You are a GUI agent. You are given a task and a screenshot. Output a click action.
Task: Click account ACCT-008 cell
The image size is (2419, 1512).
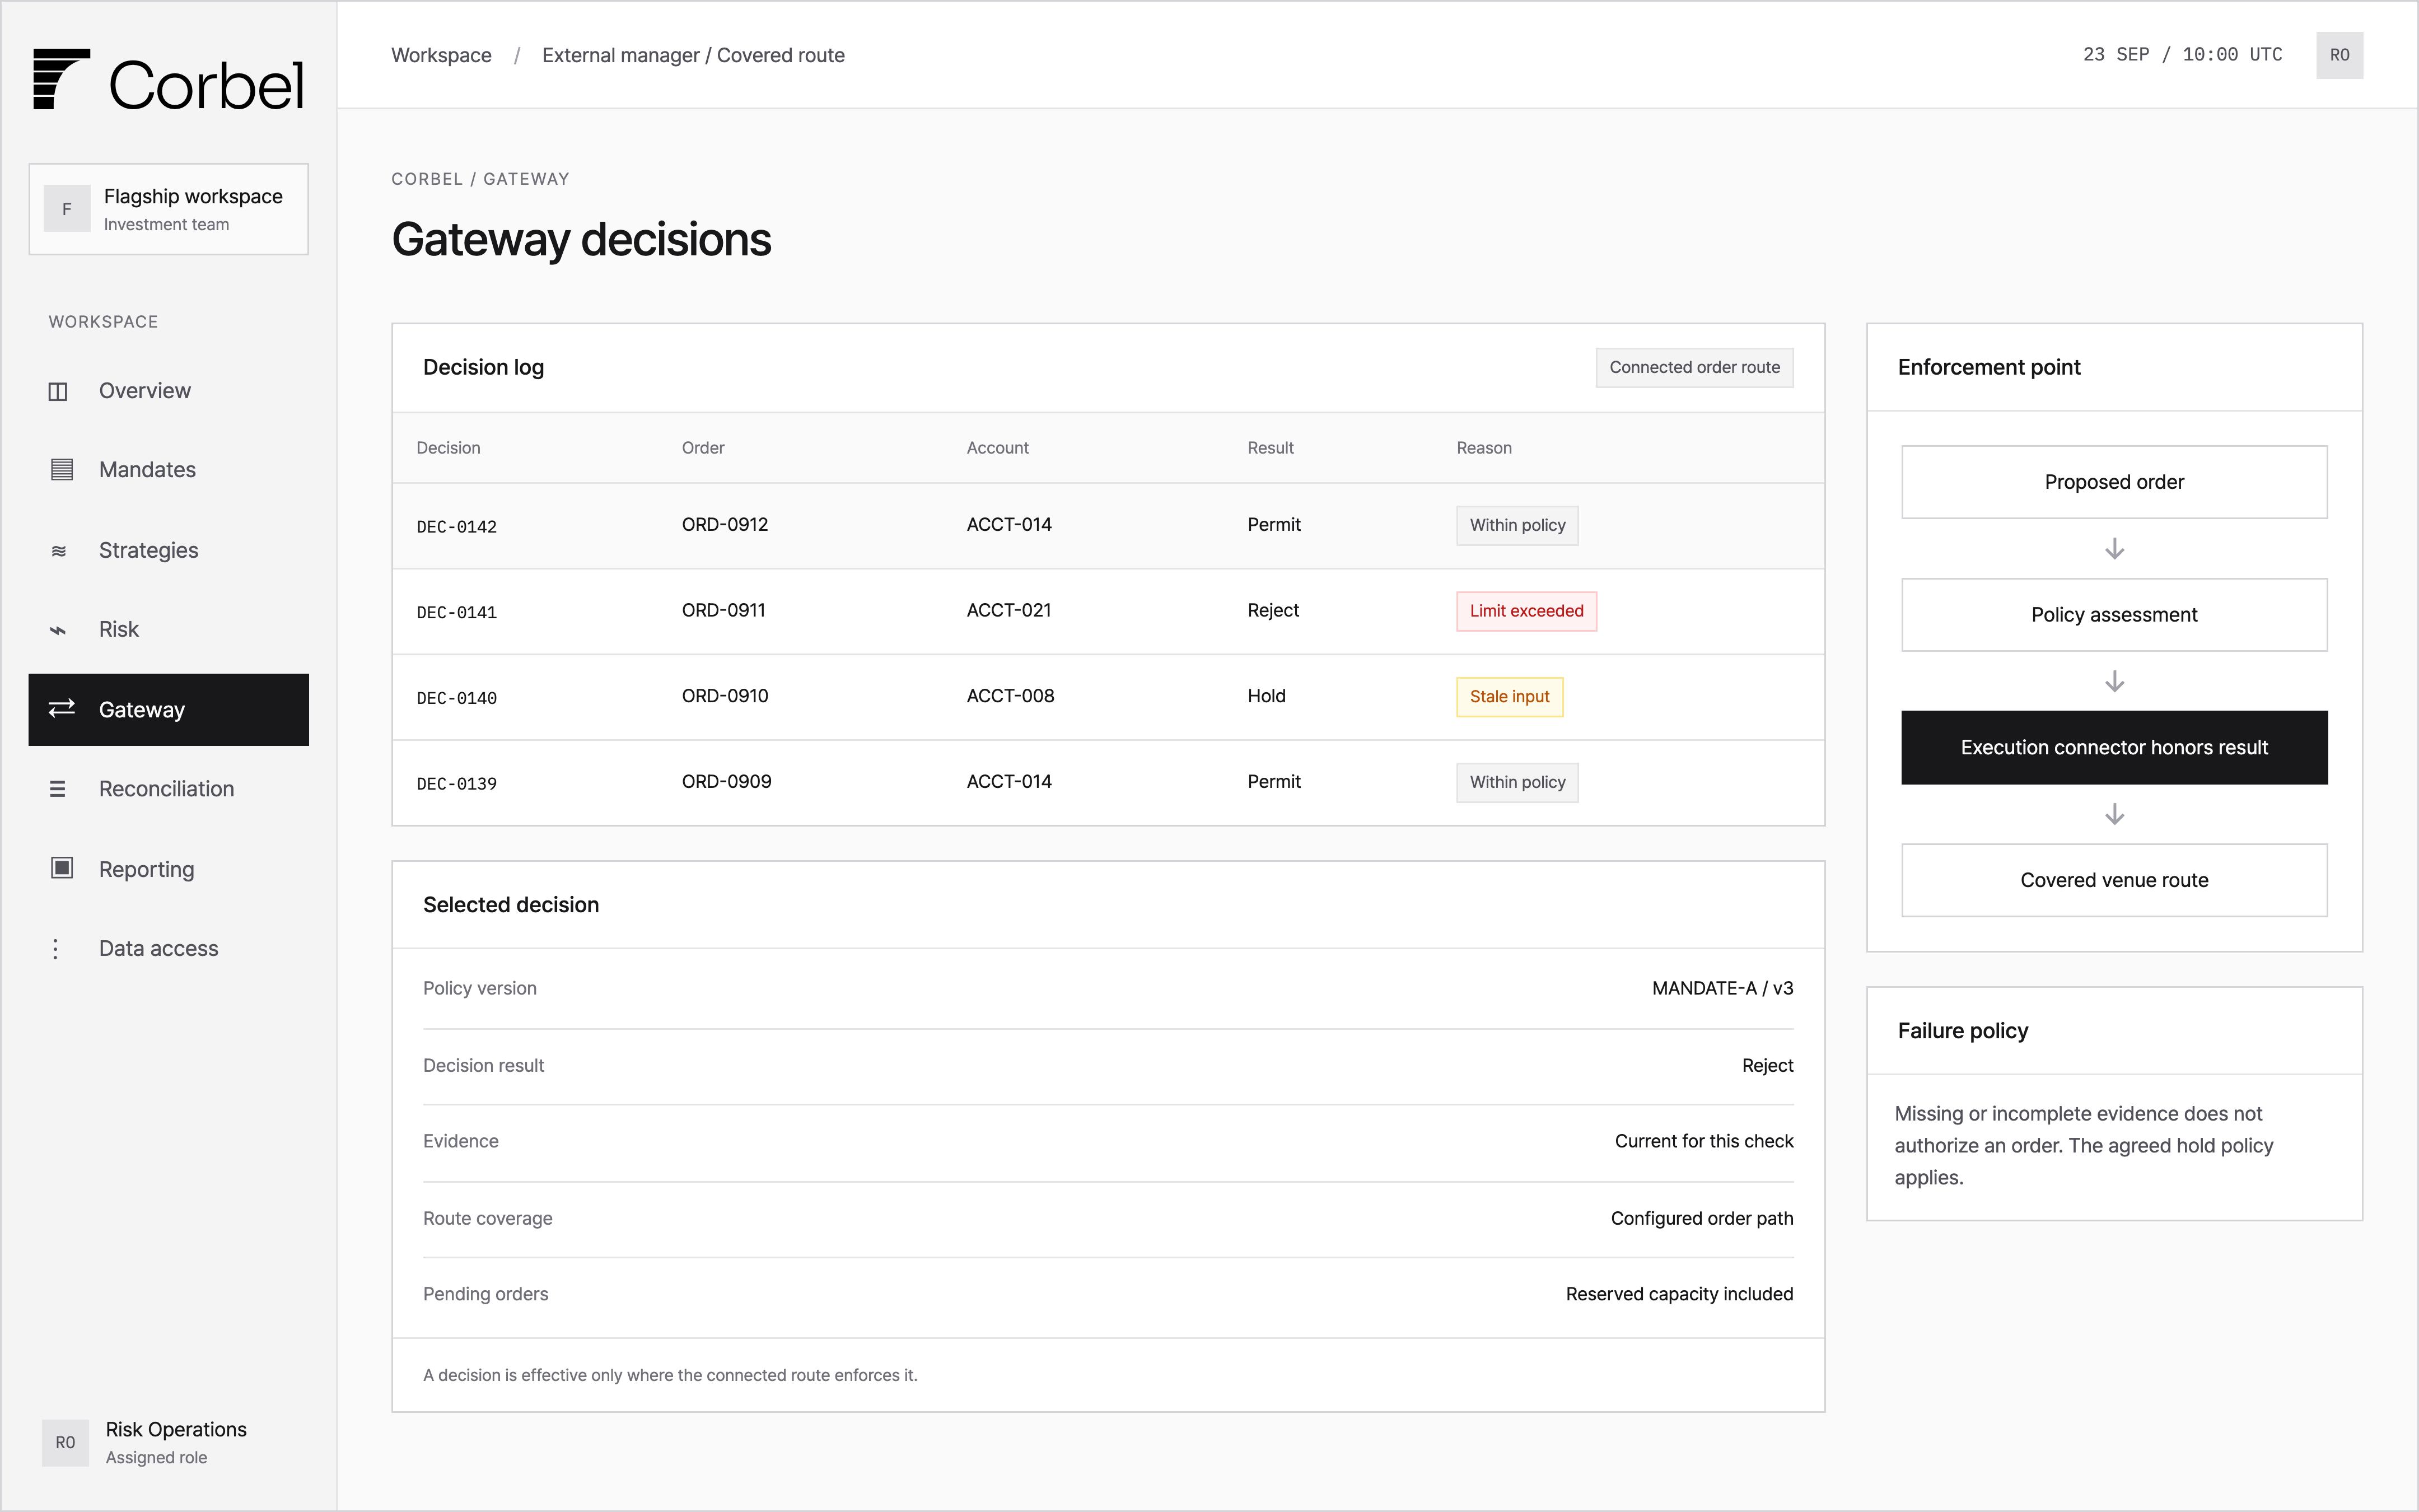[x=1011, y=696]
